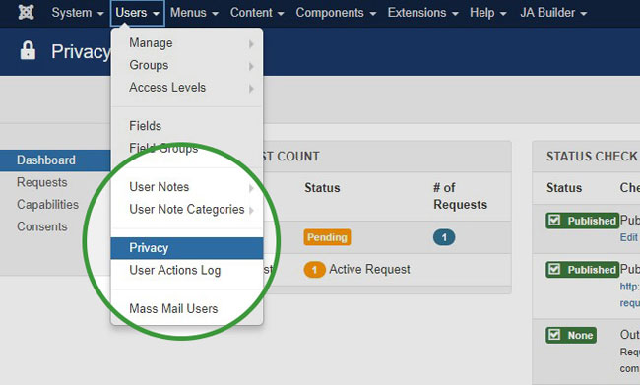The width and height of the screenshot is (640, 385).
Task: Expand User Note Categories submenu arrow
Action: tap(251, 210)
